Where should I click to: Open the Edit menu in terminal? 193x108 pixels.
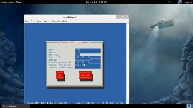pyautogui.click(x=33, y=21)
